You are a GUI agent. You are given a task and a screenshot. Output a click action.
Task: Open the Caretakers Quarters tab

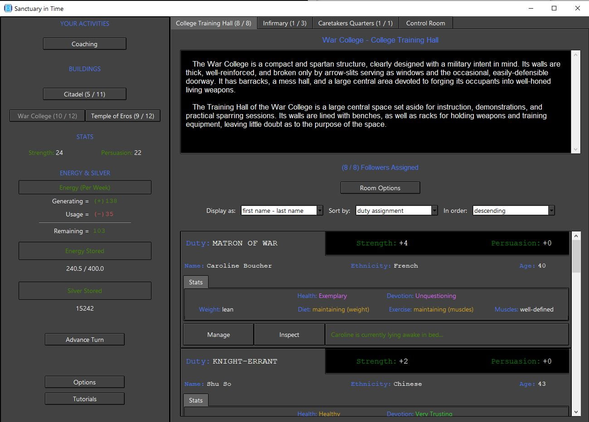355,23
